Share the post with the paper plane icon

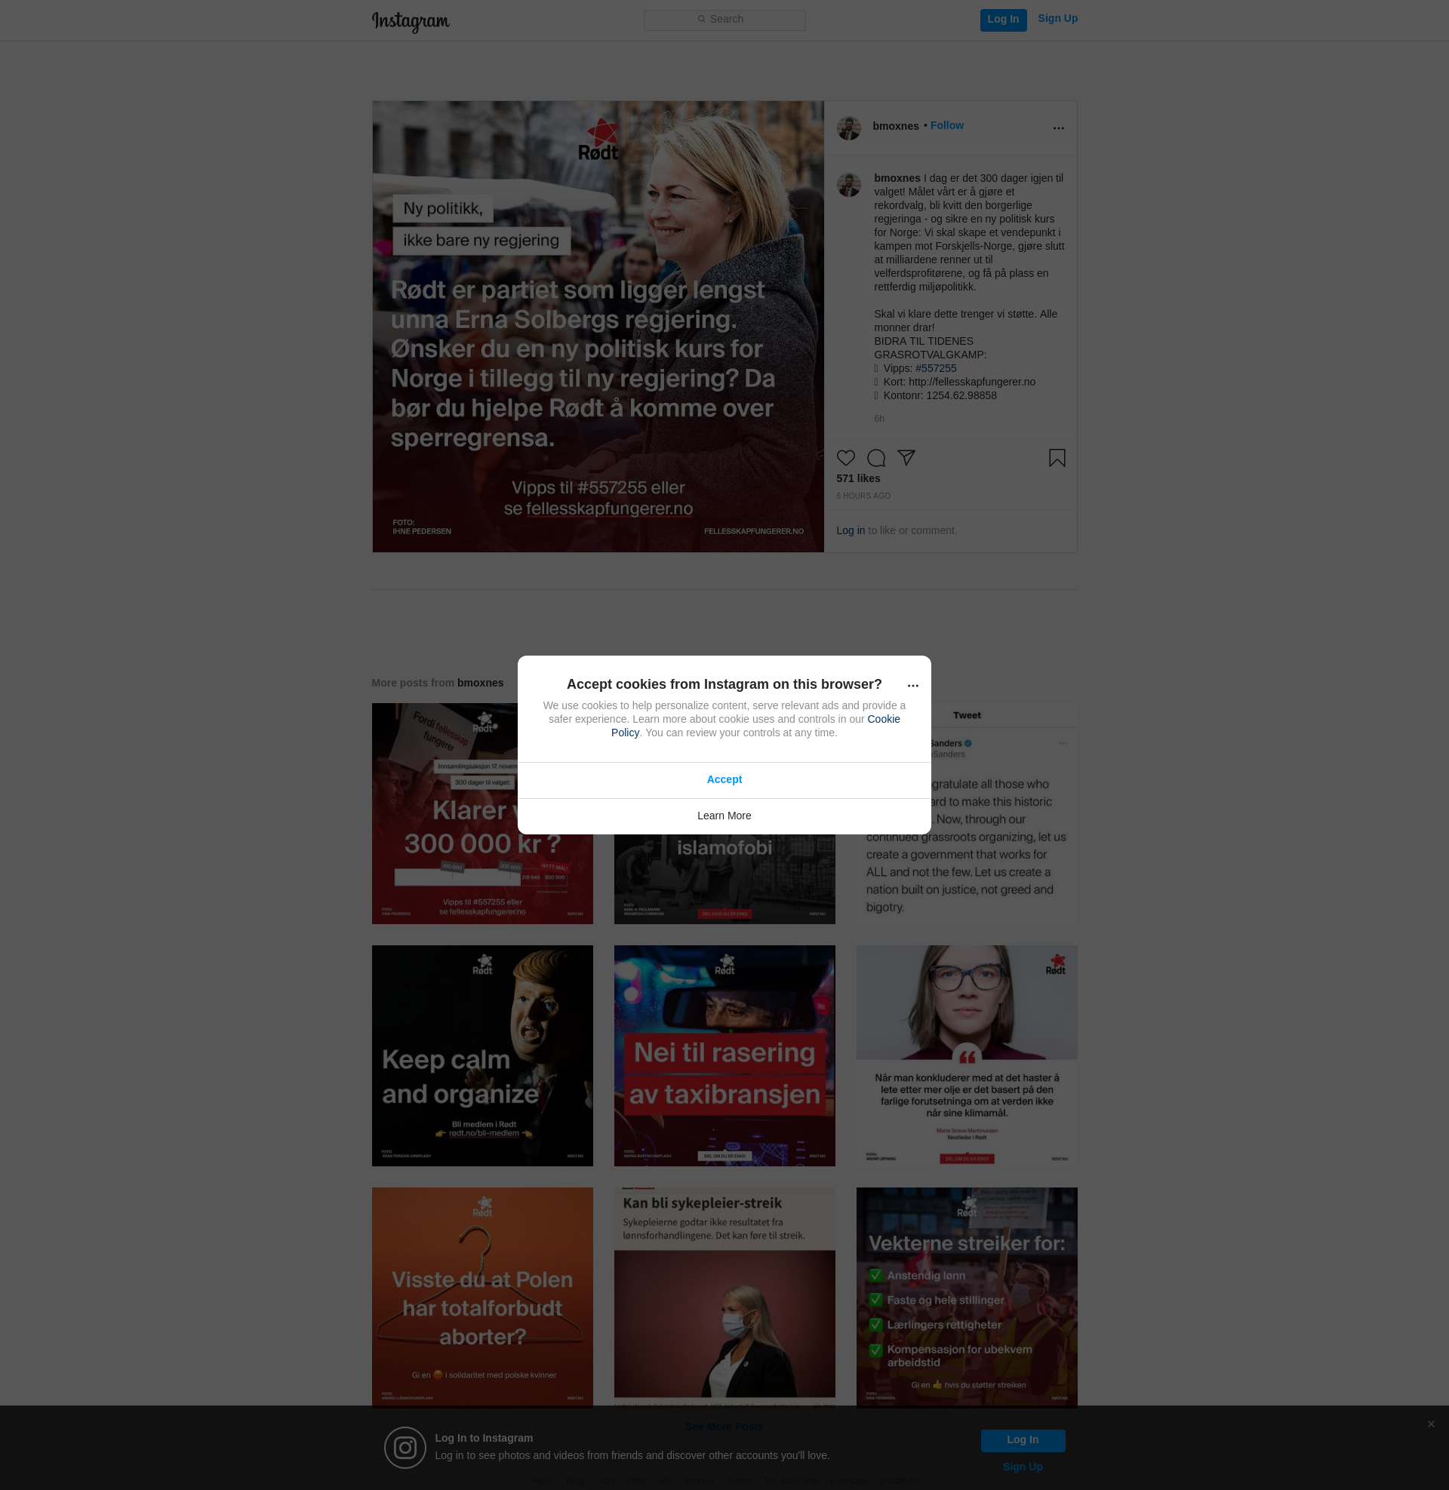click(x=906, y=458)
